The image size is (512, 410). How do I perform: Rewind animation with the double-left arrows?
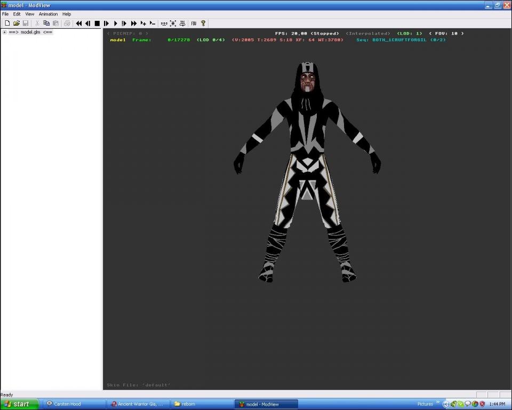coord(79,23)
